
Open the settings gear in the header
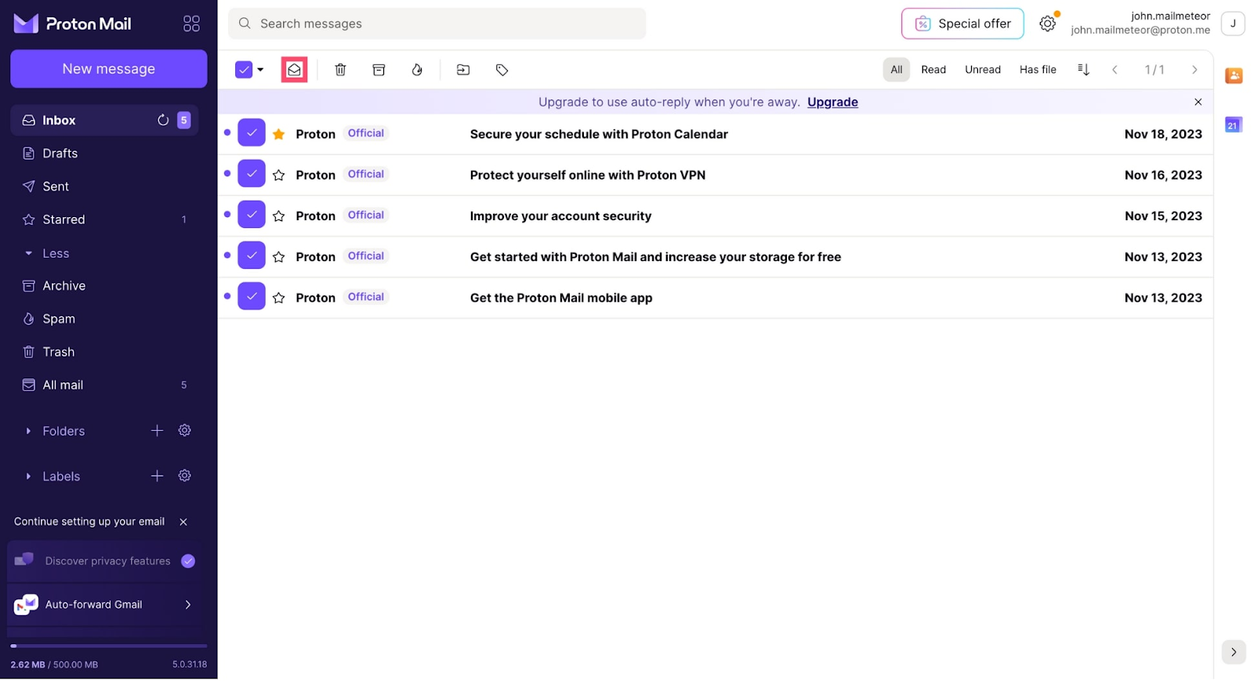1047,24
